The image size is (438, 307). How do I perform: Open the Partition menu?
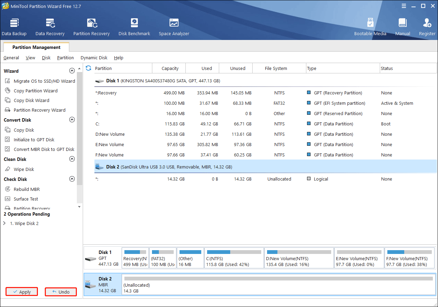[65, 58]
